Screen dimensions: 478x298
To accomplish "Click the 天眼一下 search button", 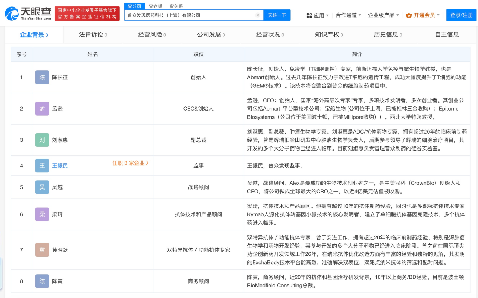I will [x=277, y=15].
